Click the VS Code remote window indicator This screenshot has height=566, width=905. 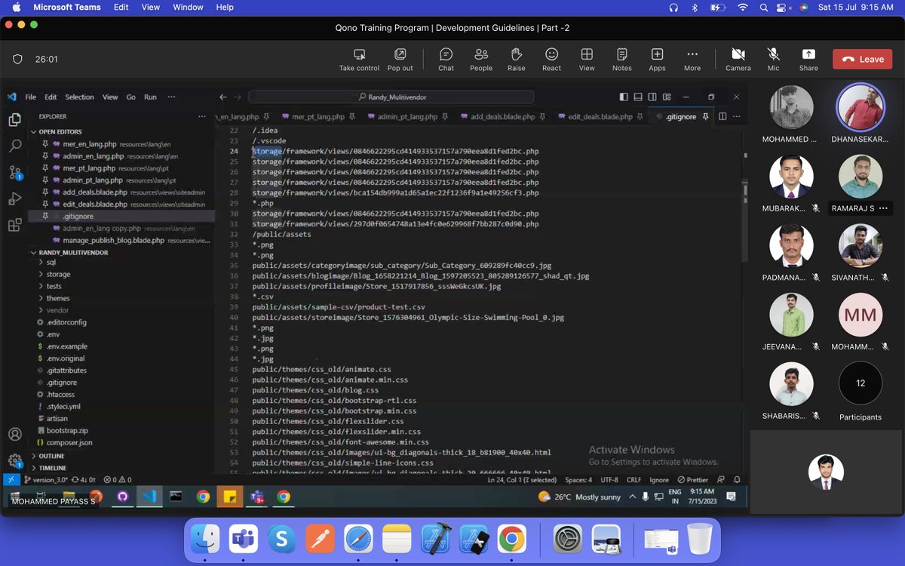[11, 479]
